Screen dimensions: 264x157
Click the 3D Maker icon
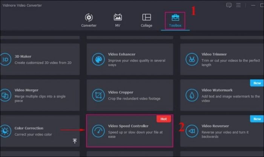point(6,59)
